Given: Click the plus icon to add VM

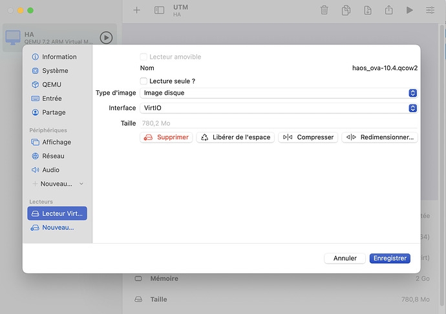Looking at the screenshot, I should (136, 10).
